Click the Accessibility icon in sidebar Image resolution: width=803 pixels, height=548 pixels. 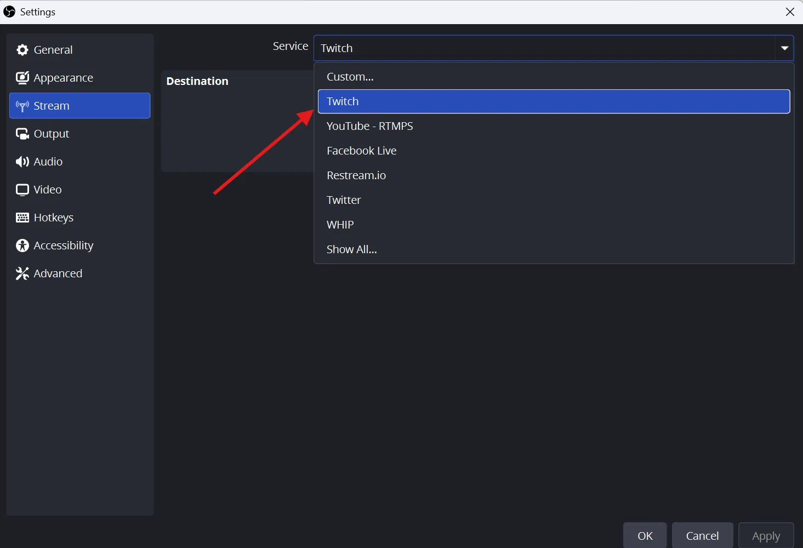(22, 246)
